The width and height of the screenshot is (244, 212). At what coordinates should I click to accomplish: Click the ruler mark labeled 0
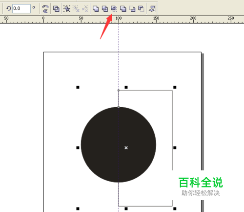pyautogui.click(x=43, y=18)
